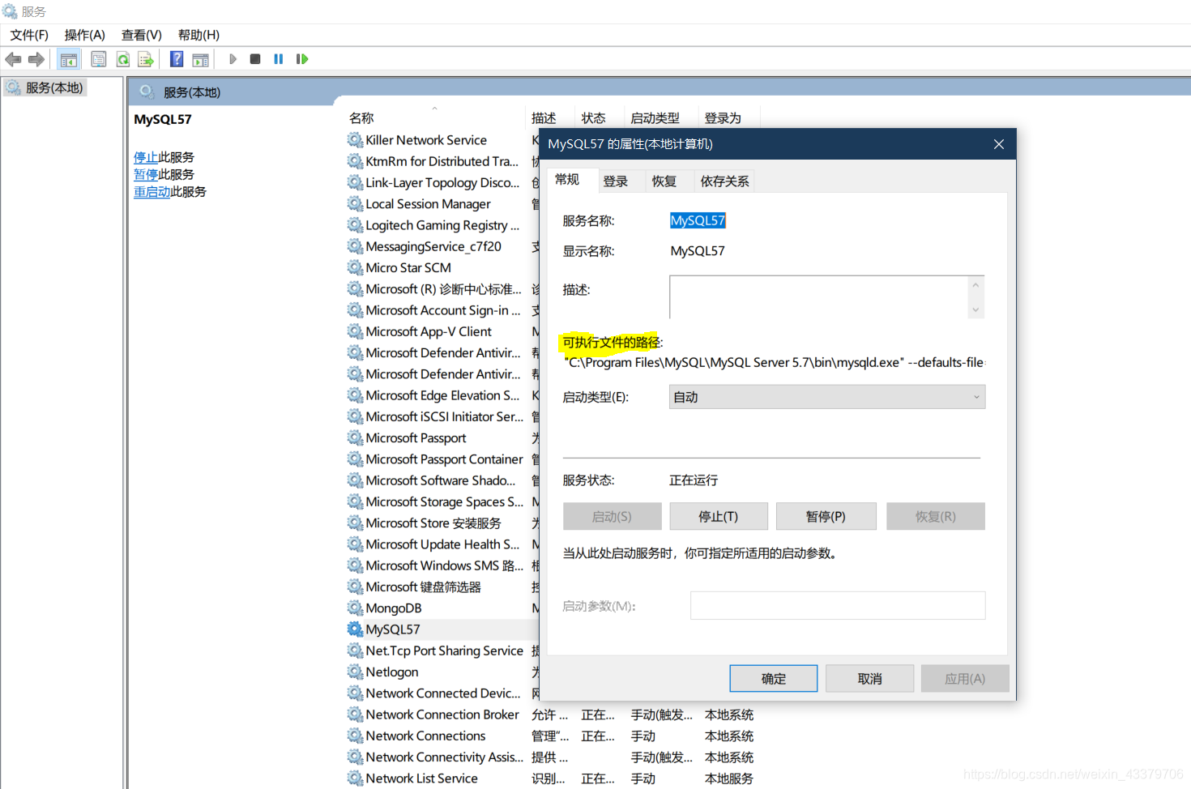Click the restart service toolbar icon

pyautogui.click(x=302, y=59)
